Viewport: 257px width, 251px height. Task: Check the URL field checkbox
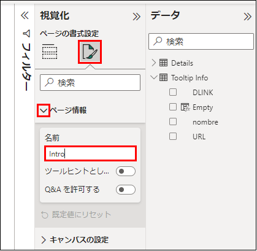tap(173, 136)
